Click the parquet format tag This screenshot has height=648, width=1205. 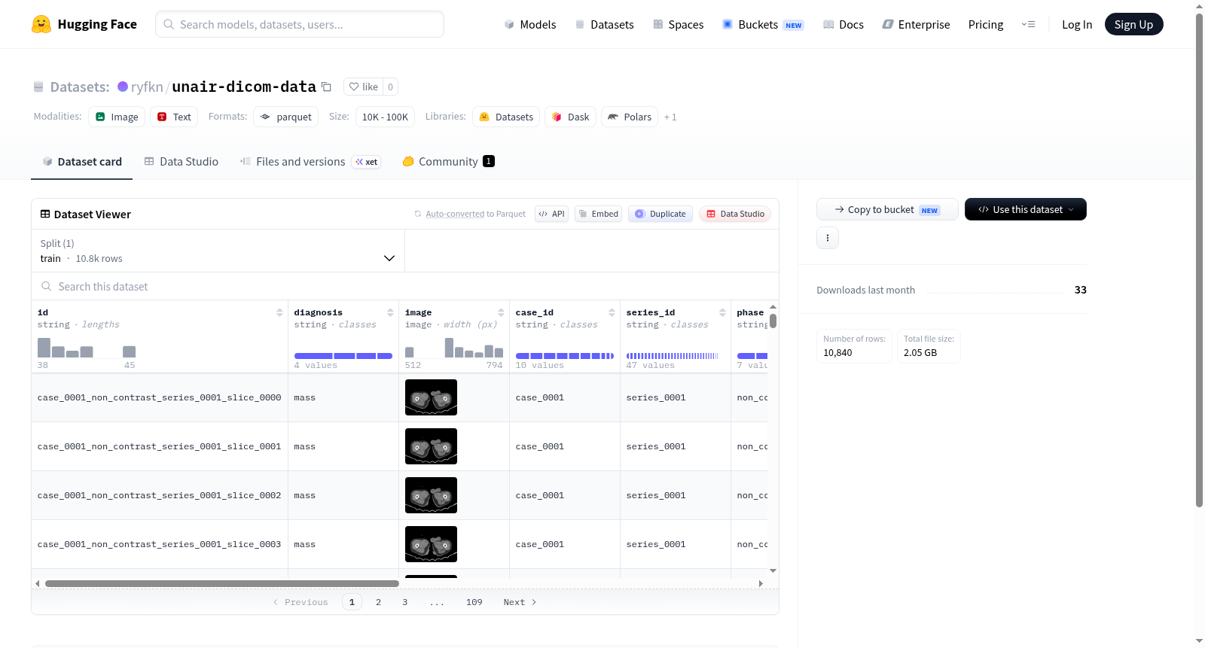coord(285,117)
